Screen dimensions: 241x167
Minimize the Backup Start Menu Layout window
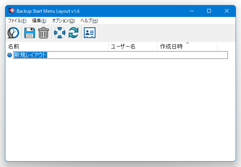192,11
